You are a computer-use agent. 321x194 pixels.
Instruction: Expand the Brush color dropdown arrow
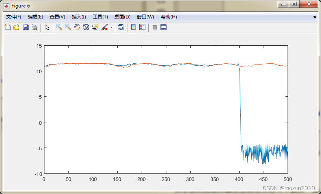tap(111, 28)
